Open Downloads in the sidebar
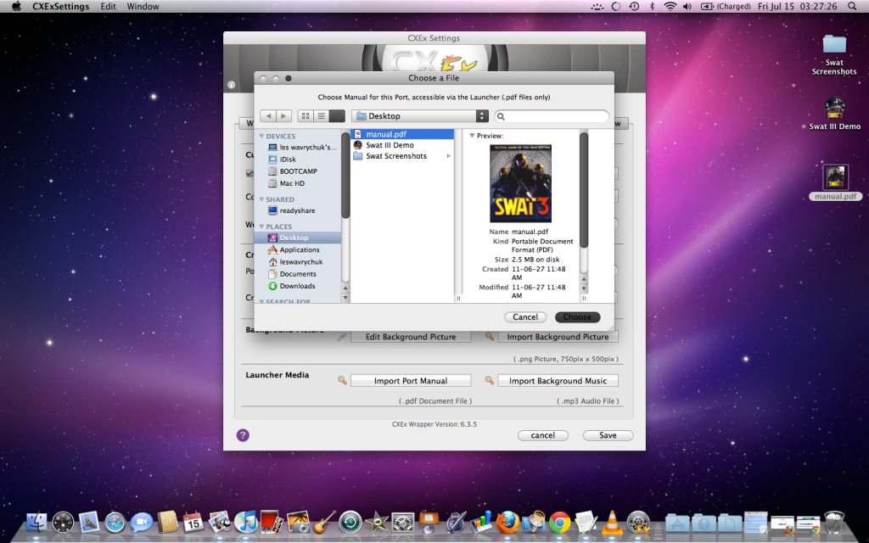Screen dimensions: 869x543 [292, 287]
